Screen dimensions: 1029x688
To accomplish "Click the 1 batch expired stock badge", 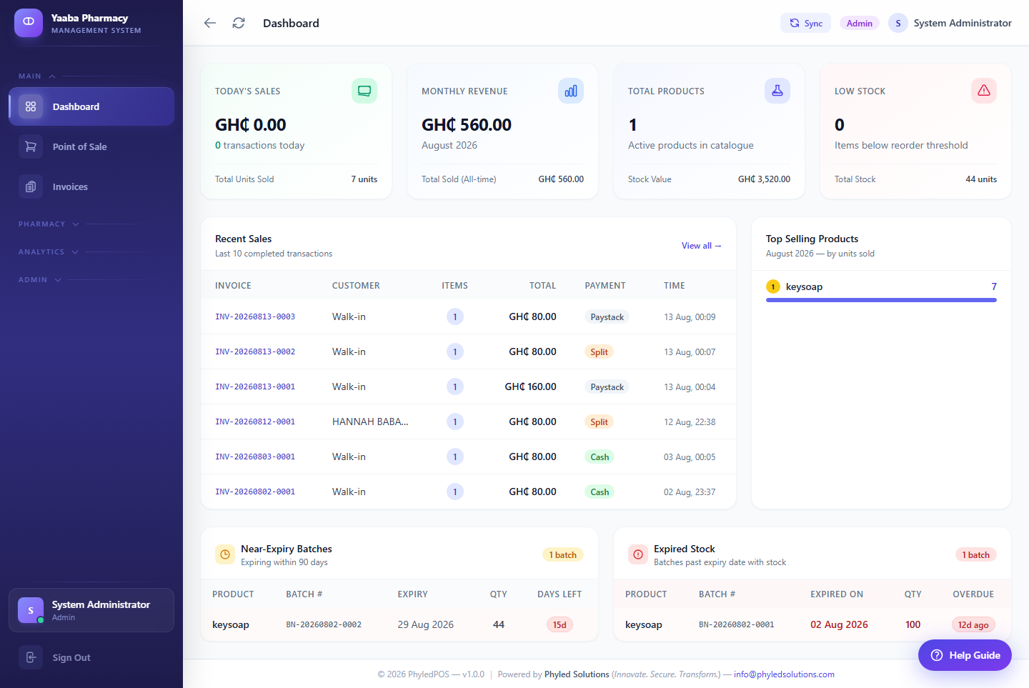I will point(975,554).
